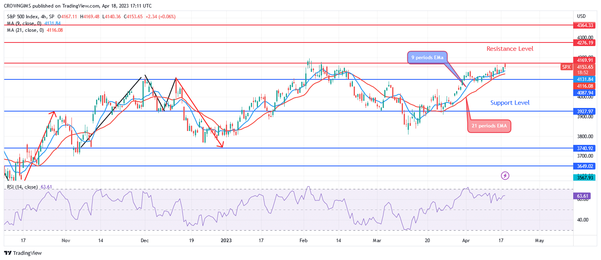The width and height of the screenshot is (601, 260).
Task: Click the high value H4169.48
Action: click(x=90, y=17)
